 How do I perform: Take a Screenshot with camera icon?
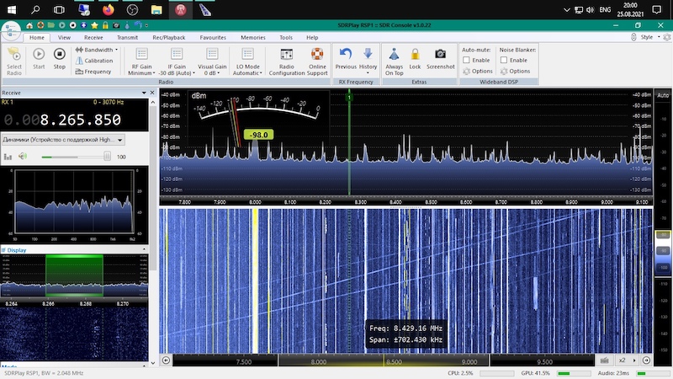440,57
